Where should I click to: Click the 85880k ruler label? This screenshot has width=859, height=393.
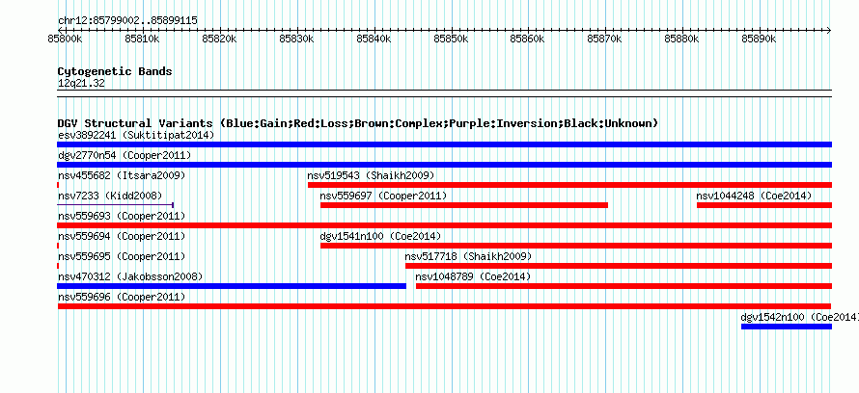[682, 39]
